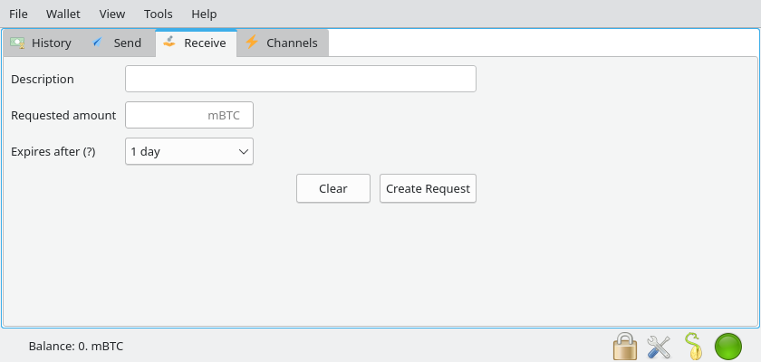Click the Requested amount mBTC field
Screen dimensions: 761x362
(x=188, y=115)
